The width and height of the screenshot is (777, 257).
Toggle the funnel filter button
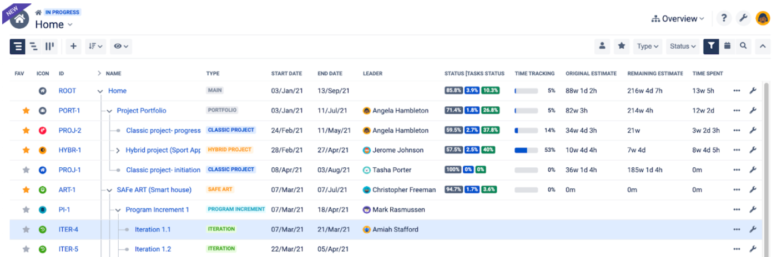[x=711, y=47]
